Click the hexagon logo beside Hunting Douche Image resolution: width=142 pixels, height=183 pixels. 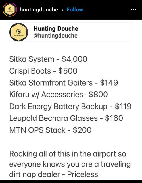(x=18, y=32)
